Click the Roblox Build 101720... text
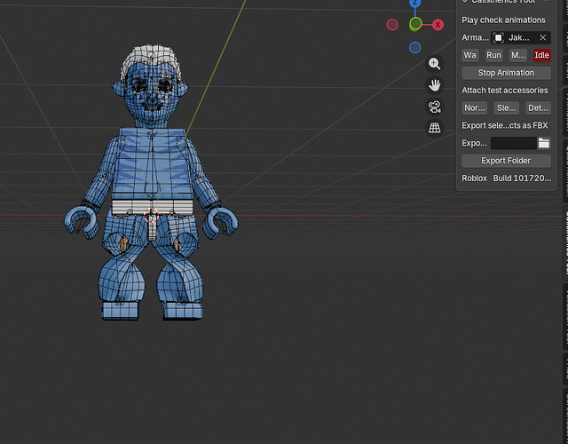Screen dimensions: 568x444 pos(507,178)
